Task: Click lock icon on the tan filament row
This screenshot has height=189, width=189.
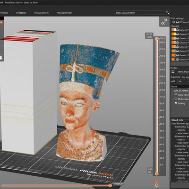Action: (x=177, y=38)
